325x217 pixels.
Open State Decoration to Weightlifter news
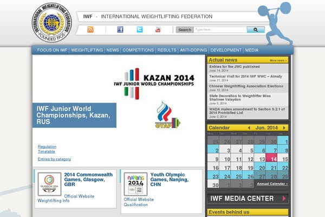pos(240,98)
